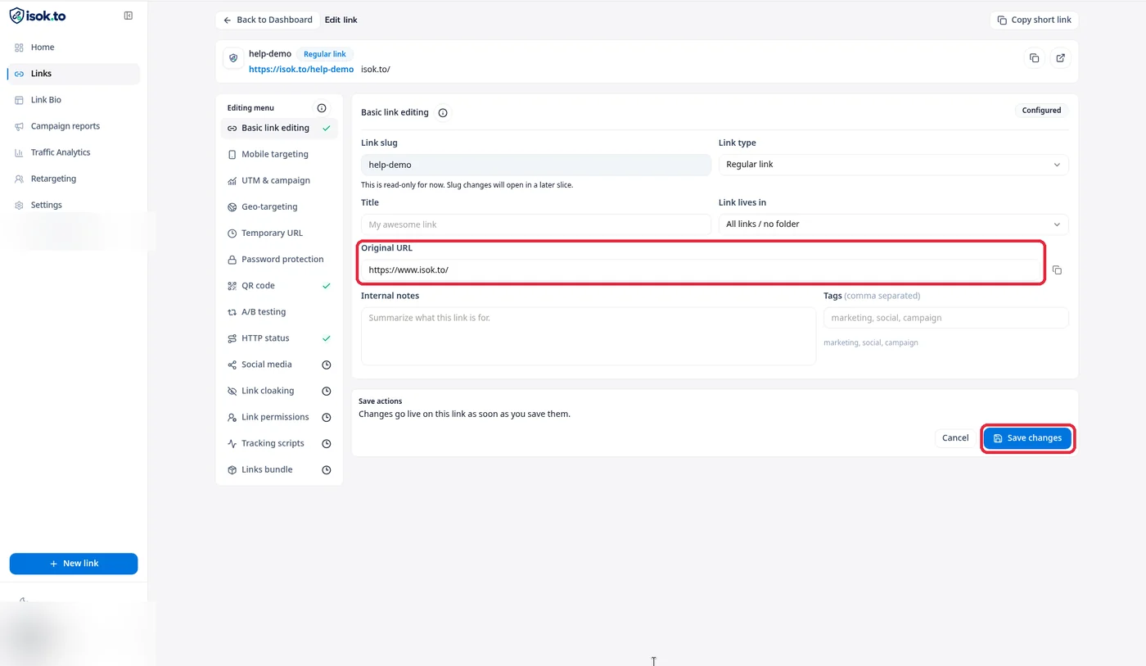Copy the Original URL with copy icon
Image resolution: width=1146 pixels, height=666 pixels.
click(1057, 270)
